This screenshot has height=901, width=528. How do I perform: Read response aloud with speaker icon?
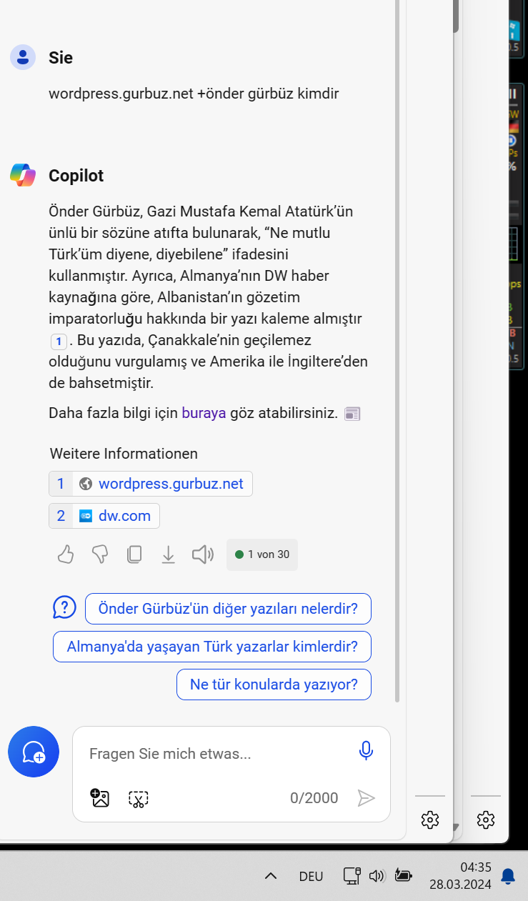[x=203, y=554]
